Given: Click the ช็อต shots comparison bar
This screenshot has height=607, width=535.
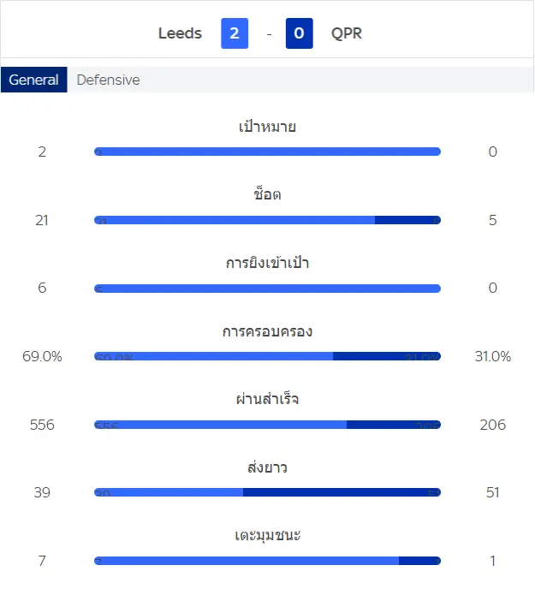Looking at the screenshot, I should 267,220.
